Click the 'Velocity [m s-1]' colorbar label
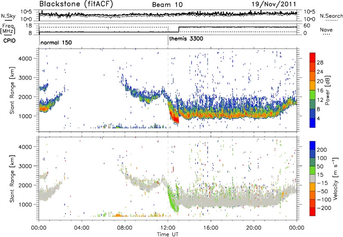343x237 pixels. (335, 178)
